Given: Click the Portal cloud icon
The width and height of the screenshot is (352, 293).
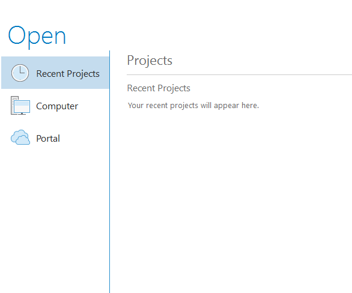Looking at the screenshot, I should click(20, 137).
